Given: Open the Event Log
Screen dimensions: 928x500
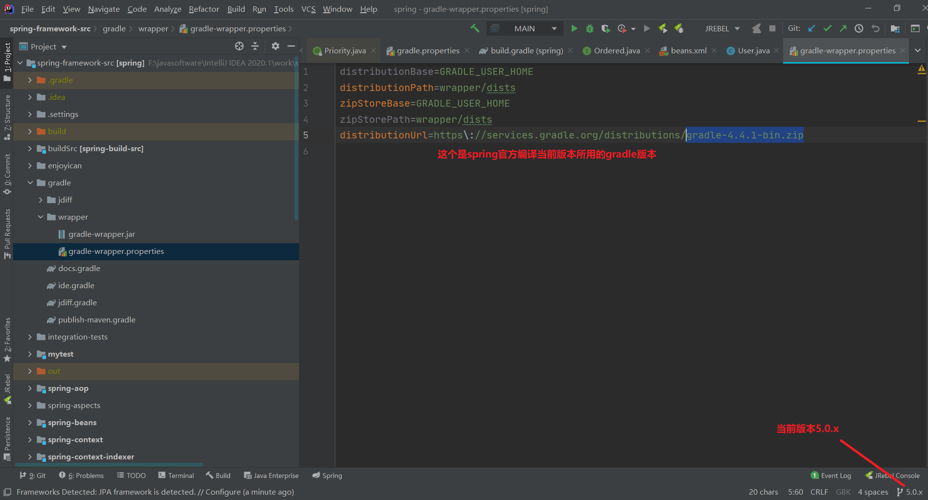Looking at the screenshot, I should (831, 475).
